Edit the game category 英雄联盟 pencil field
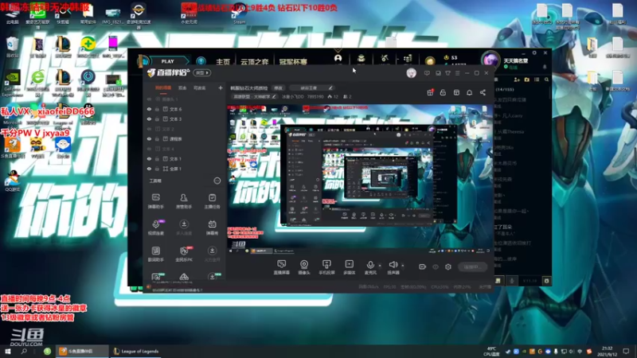 [254, 96]
